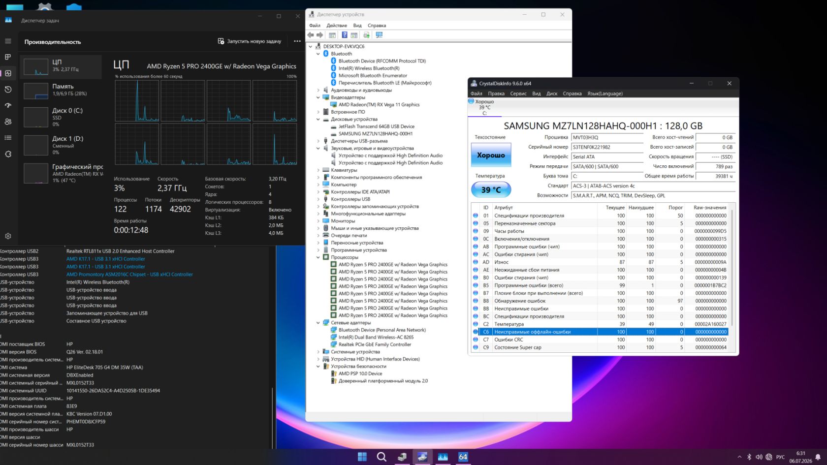Click the '64' app icon in taskbar
The height and width of the screenshot is (465, 827).
tap(463, 457)
